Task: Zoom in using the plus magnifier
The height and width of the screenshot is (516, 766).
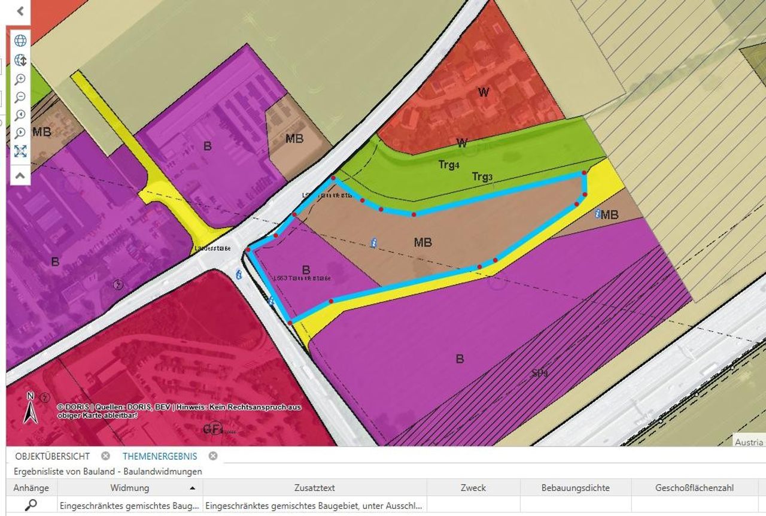Action: point(20,79)
